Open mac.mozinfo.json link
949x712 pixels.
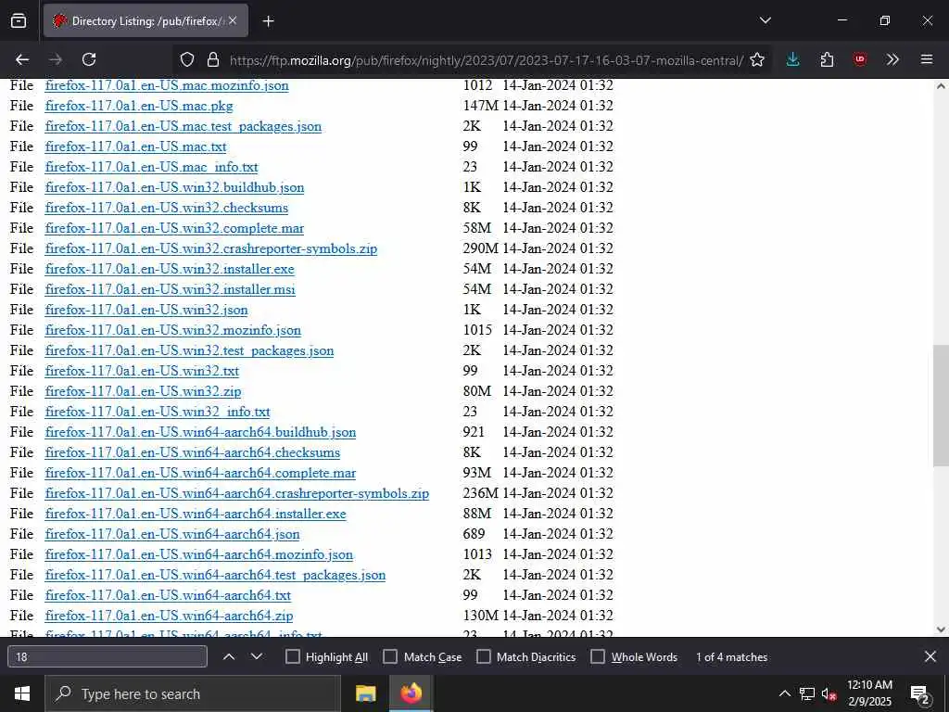click(x=167, y=85)
